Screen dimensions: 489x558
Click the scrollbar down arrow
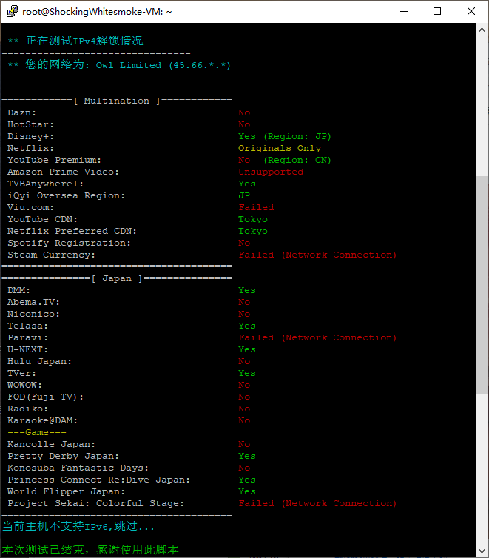(482, 551)
